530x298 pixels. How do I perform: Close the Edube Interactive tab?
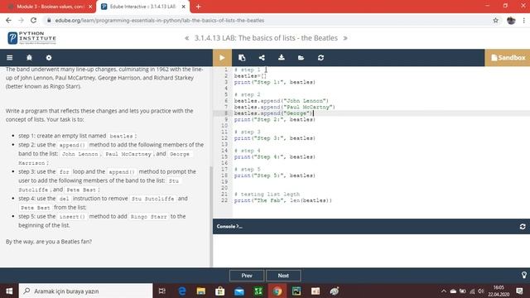[184, 7]
